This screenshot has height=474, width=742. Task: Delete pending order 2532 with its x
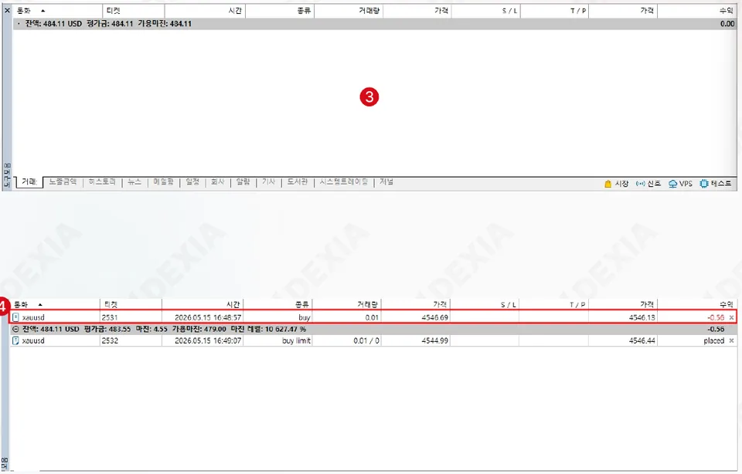click(x=732, y=340)
